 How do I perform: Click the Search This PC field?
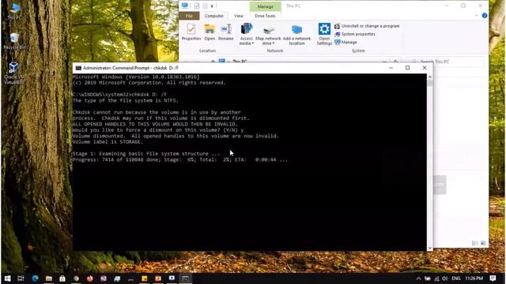(445, 62)
